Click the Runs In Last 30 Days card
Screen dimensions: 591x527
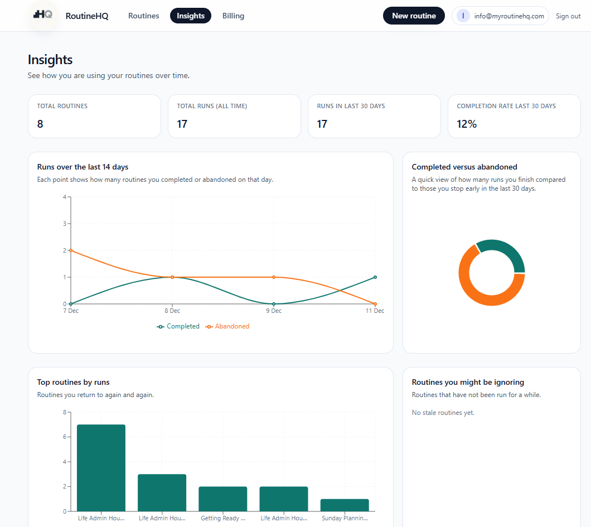pyautogui.click(x=374, y=116)
